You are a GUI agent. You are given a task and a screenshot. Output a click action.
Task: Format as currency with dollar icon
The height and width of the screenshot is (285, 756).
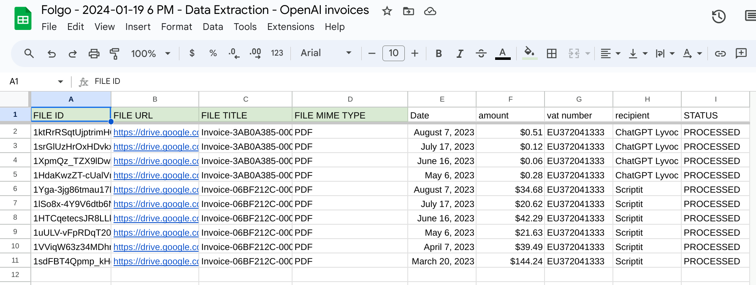click(x=192, y=53)
